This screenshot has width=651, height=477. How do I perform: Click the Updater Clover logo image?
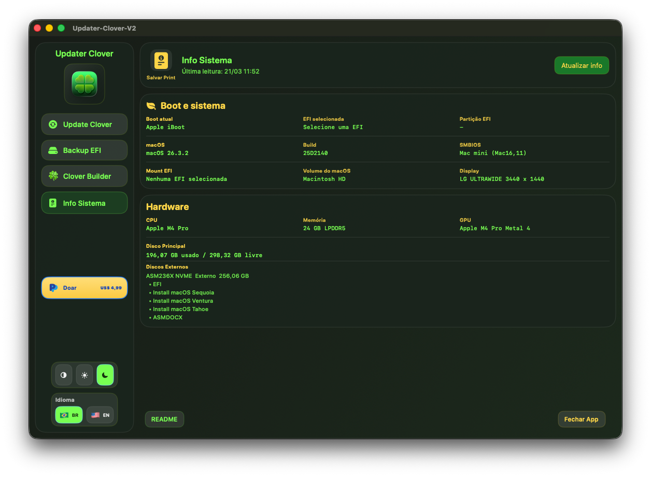84,84
